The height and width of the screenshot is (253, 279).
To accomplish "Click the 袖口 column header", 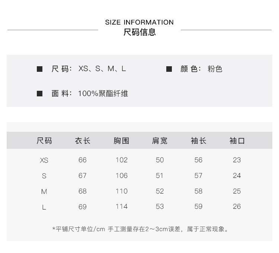I will [237, 141].
